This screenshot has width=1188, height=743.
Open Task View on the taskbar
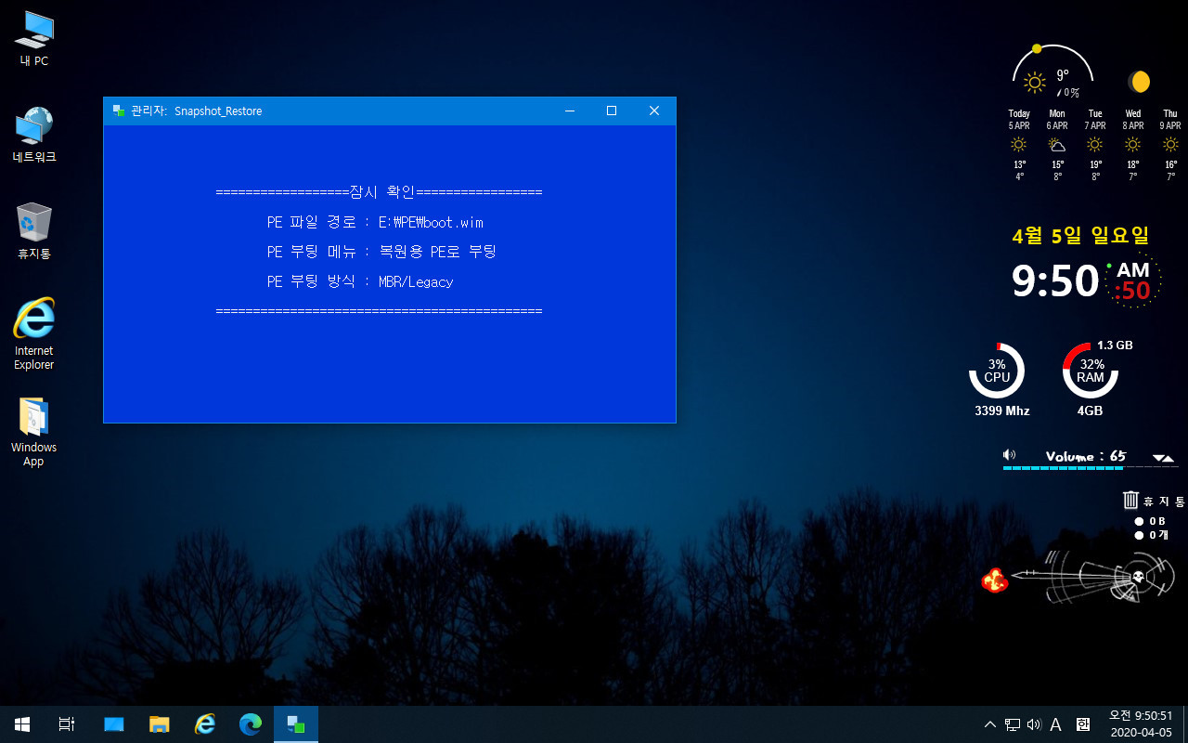click(67, 723)
